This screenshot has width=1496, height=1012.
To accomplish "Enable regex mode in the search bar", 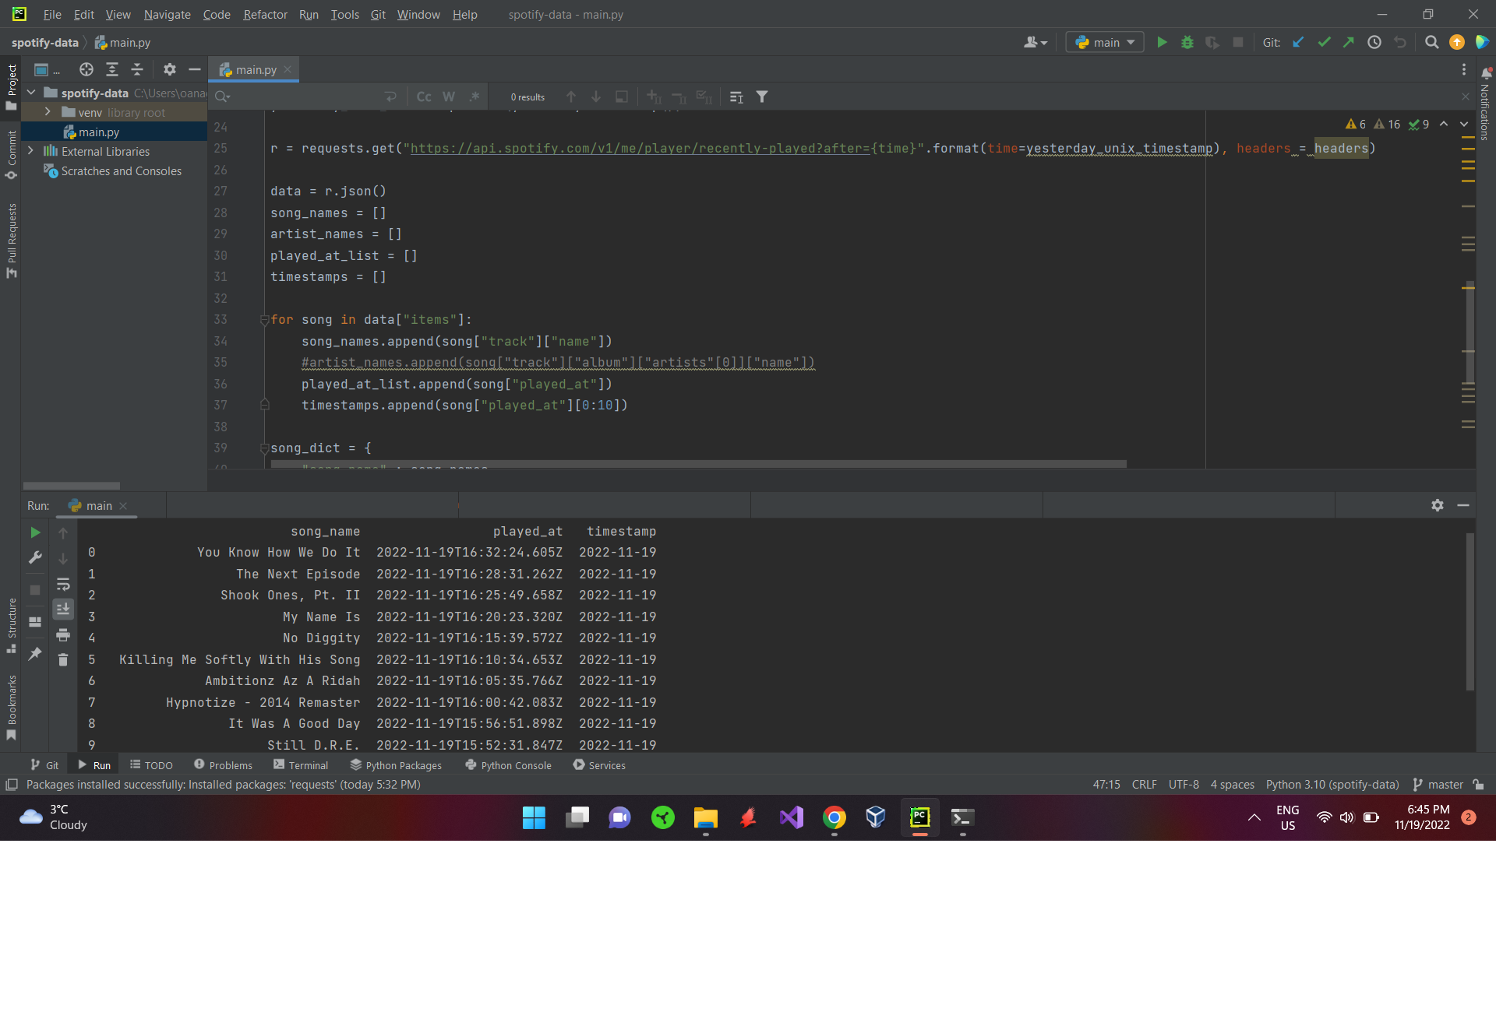I will tap(475, 97).
